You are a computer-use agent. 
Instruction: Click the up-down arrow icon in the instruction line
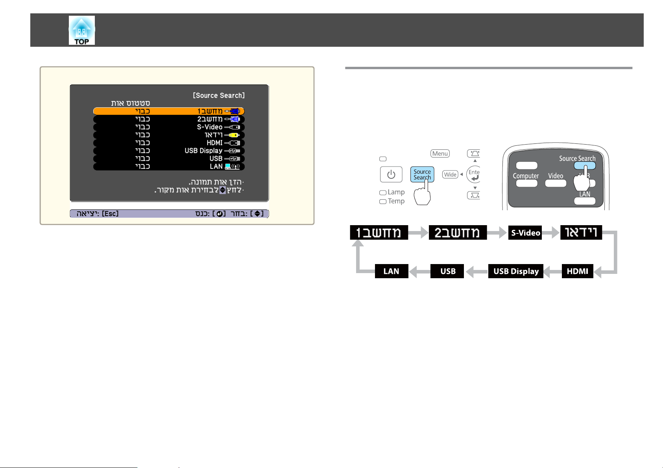click(x=223, y=190)
